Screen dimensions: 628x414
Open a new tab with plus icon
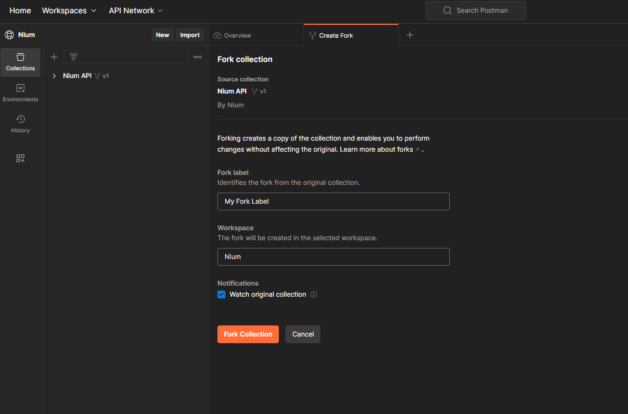click(x=410, y=35)
